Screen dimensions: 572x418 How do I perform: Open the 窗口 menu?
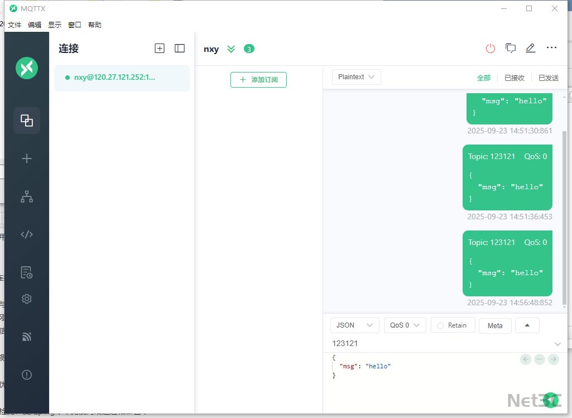pyautogui.click(x=75, y=25)
